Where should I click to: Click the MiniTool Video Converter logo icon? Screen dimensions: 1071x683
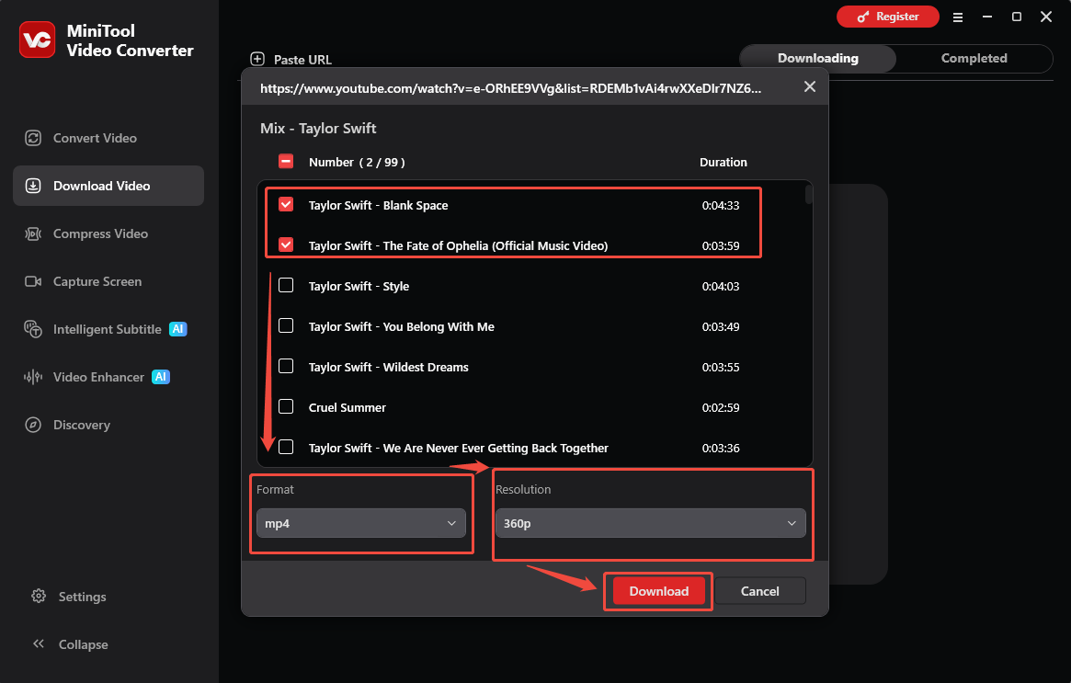(37, 40)
